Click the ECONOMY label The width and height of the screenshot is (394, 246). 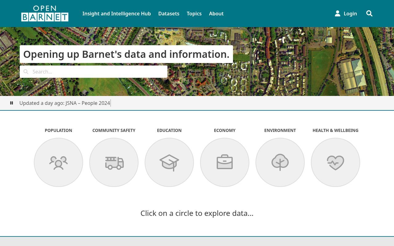point(225,130)
